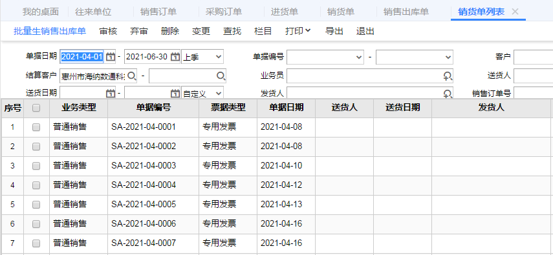The image size is (553, 255).
Task: Open calendar for delivery start date
Action: tap(111, 94)
